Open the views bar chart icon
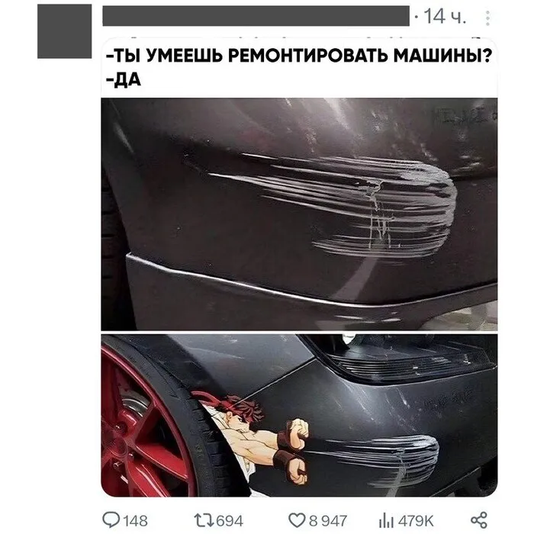 (386, 521)
